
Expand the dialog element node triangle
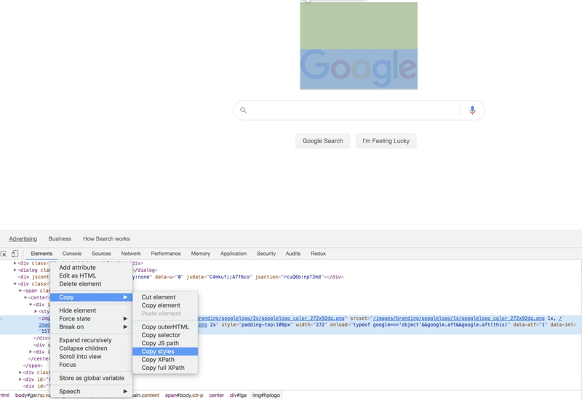point(15,270)
